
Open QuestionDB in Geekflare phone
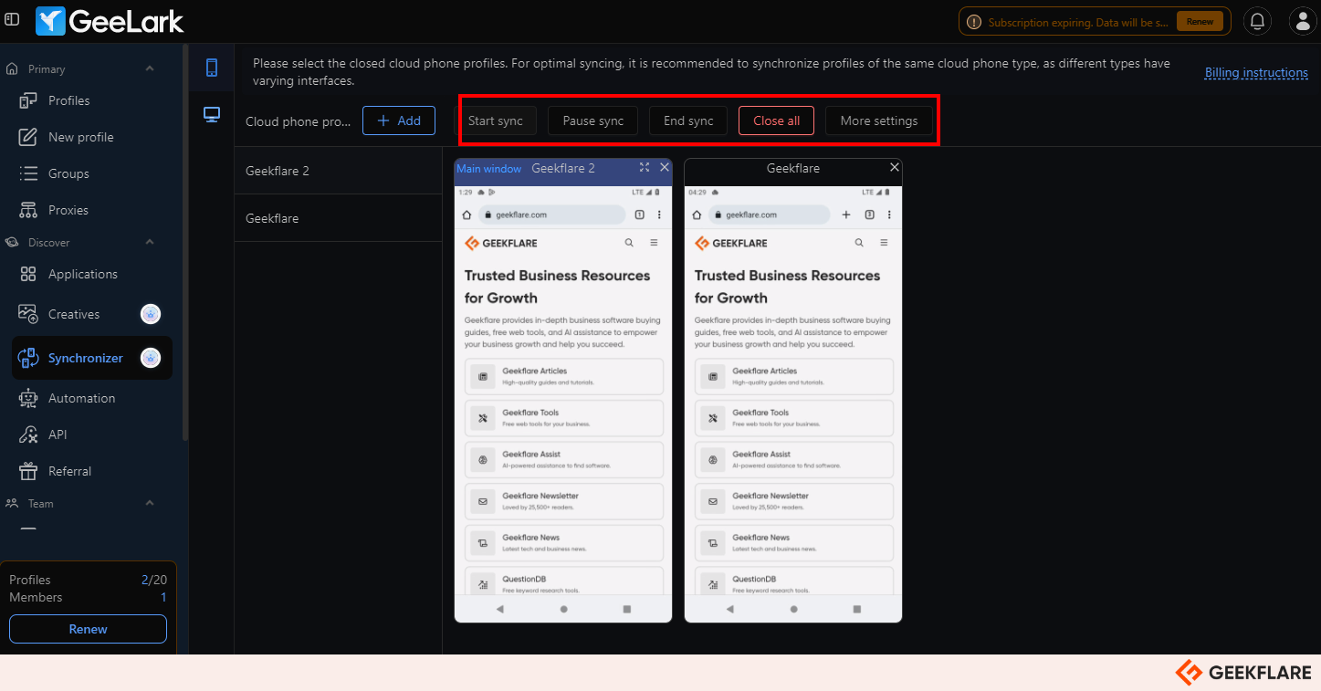tap(793, 582)
